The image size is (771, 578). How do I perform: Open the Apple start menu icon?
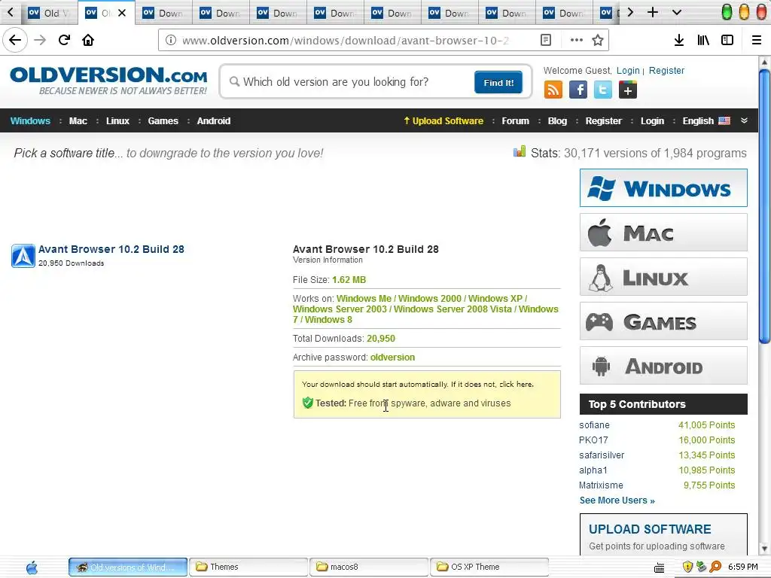tap(32, 567)
